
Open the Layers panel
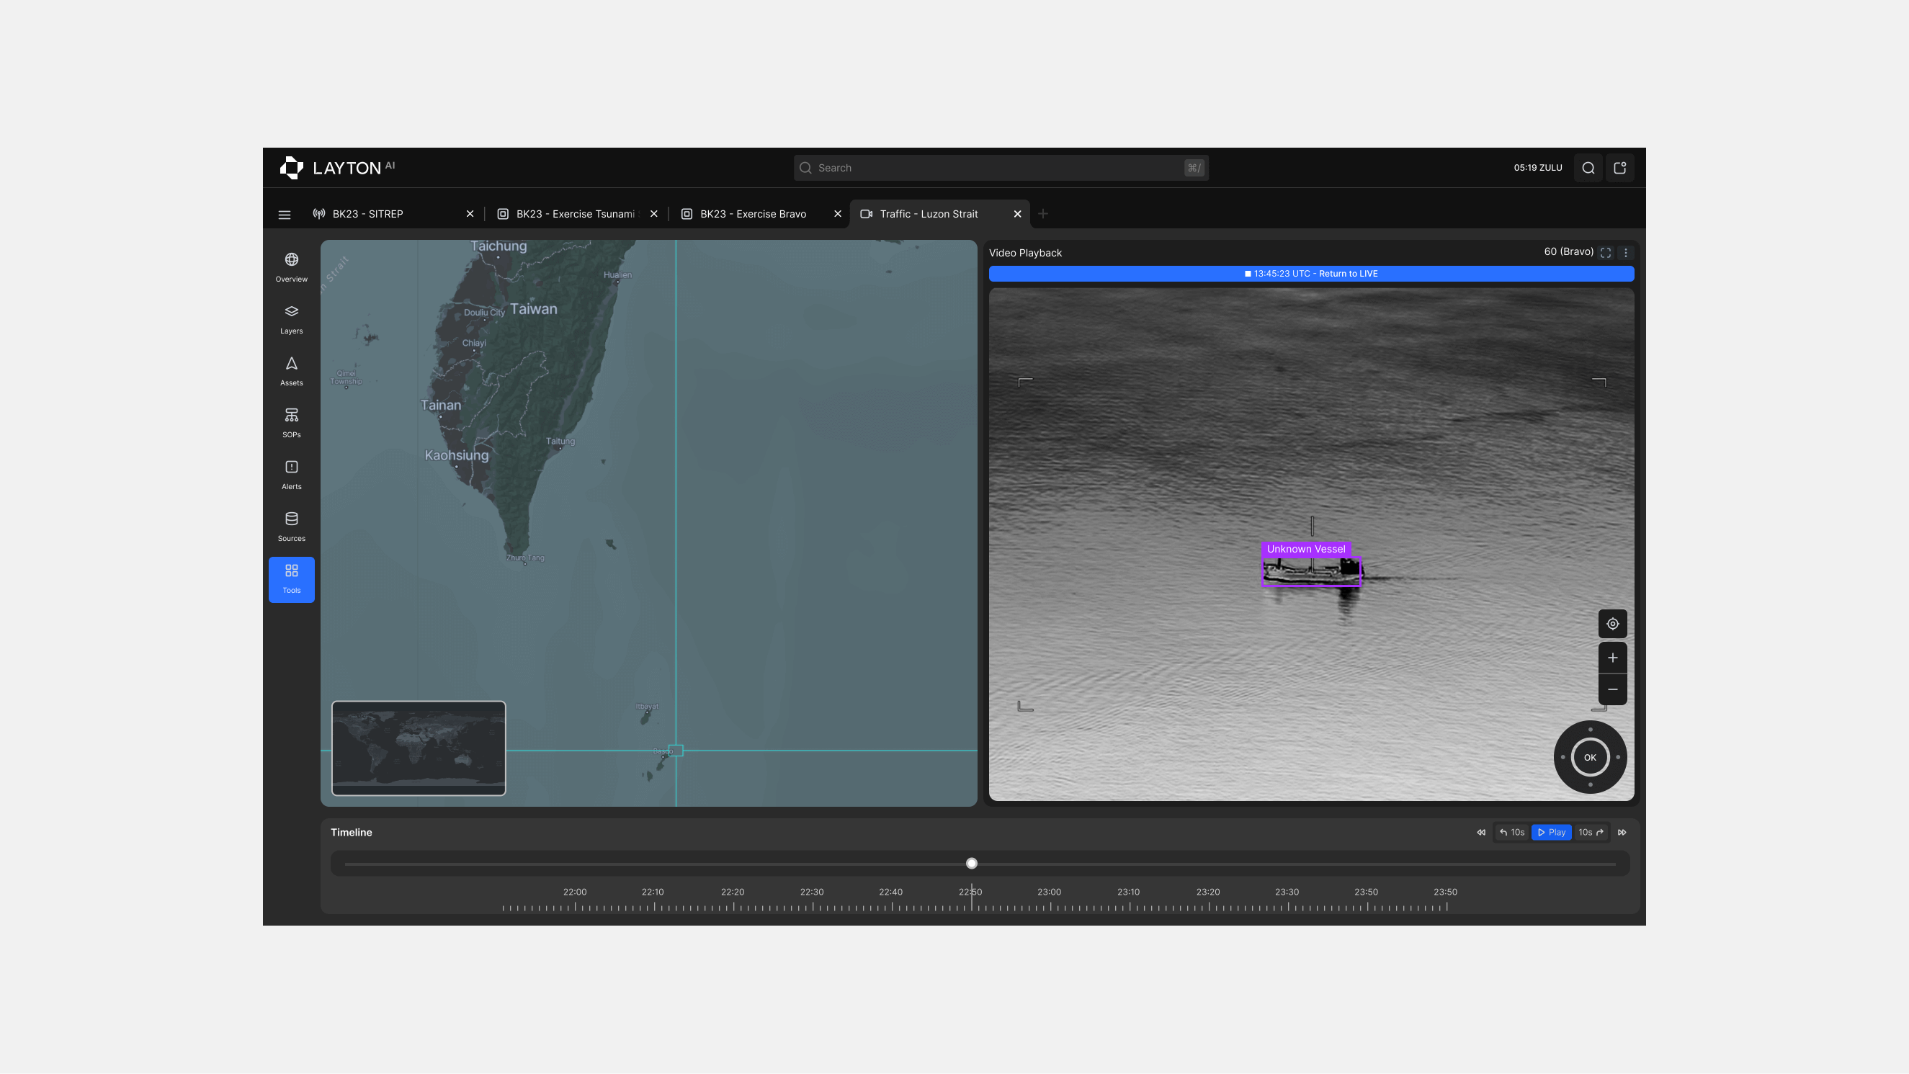pyautogui.click(x=291, y=319)
